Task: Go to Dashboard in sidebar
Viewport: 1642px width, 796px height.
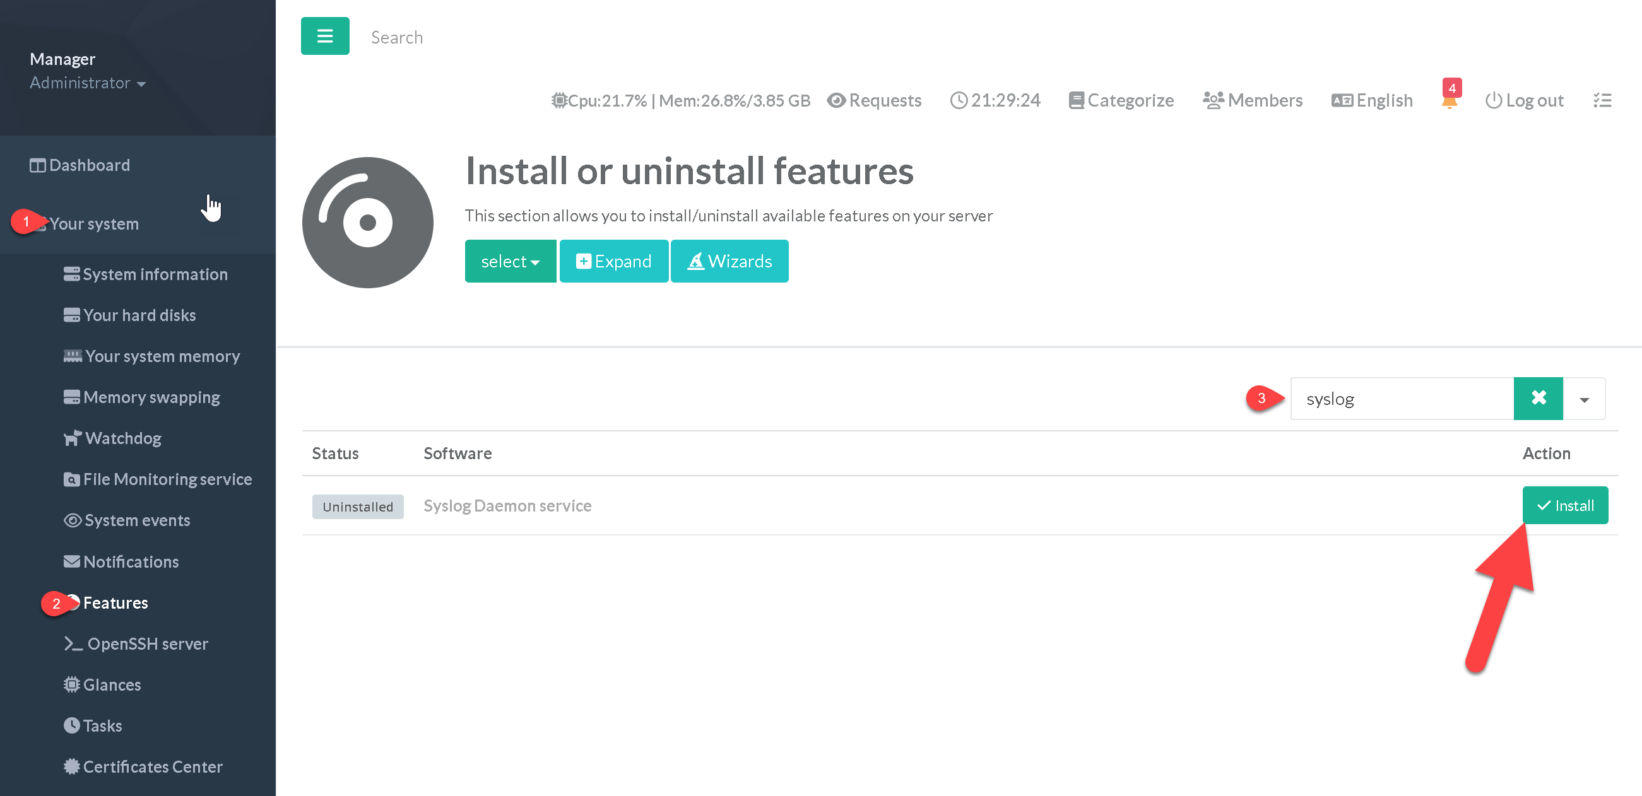Action: (x=89, y=165)
